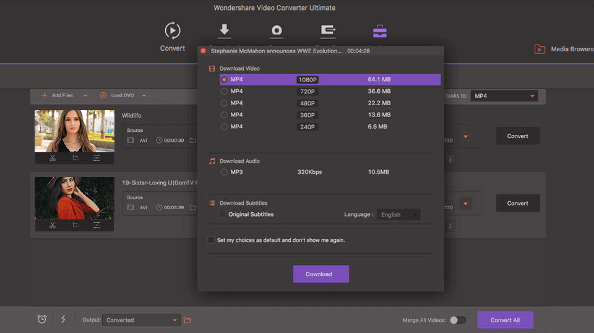Open the output folder icon
The width and height of the screenshot is (594, 333).
[x=187, y=320]
